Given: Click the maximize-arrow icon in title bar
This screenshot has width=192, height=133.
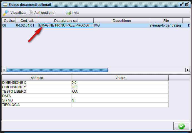Looking at the screenshot, I should point(187,4).
